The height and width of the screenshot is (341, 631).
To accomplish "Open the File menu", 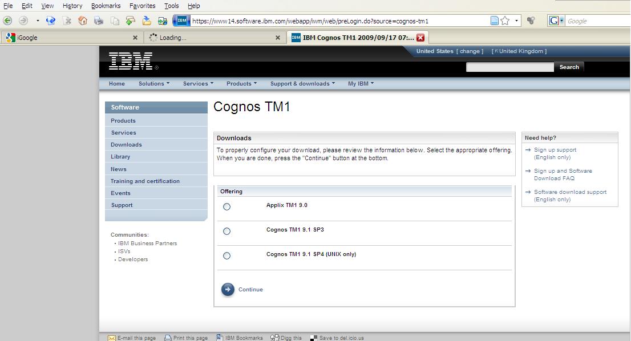I will pos(8,6).
